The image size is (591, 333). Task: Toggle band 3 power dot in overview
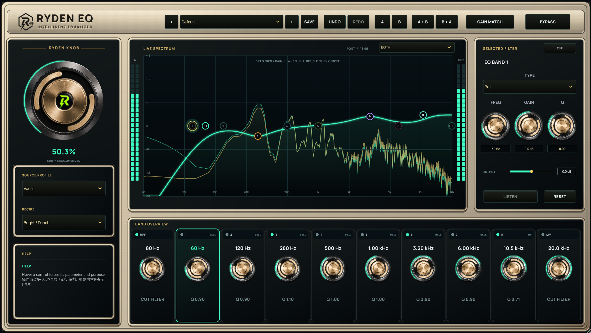[272, 235]
